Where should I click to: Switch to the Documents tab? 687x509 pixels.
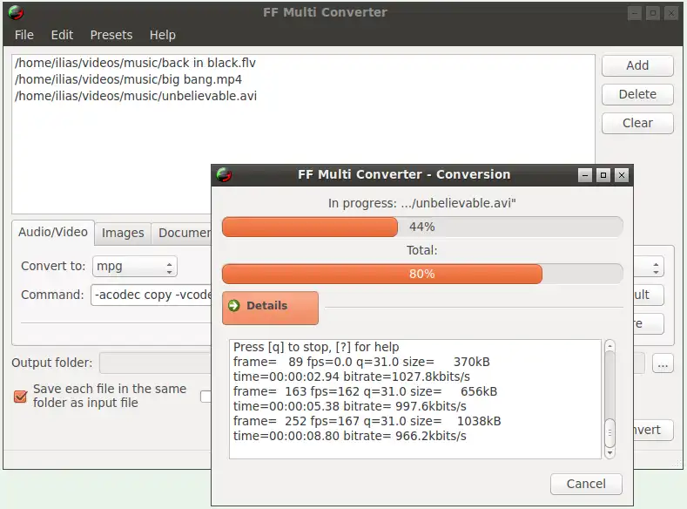pyautogui.click(x=182, y=234)
